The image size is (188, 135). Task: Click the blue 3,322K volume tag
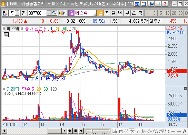[x=177, y=115]
